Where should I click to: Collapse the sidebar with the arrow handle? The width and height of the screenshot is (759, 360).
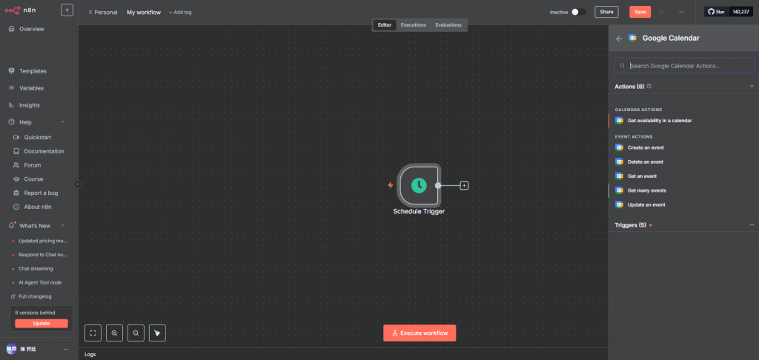pyautogui.click(x=77, y=184)
